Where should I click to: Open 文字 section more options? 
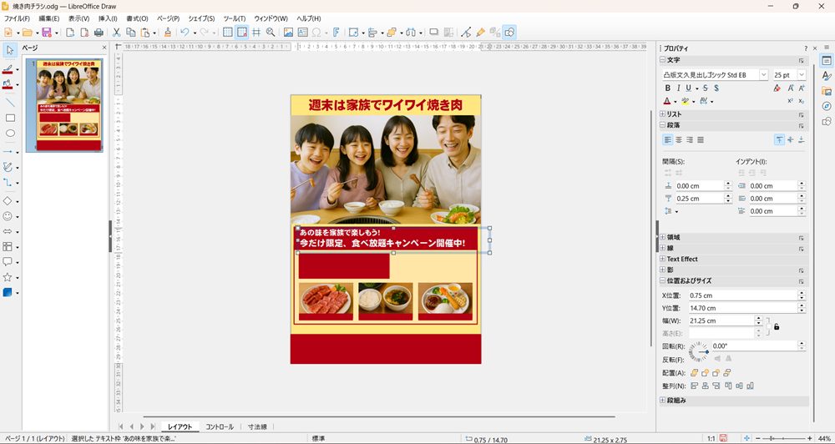[801, 60]
